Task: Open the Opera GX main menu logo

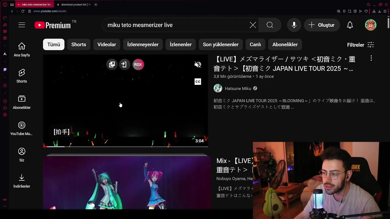Action: (x=5, y=5)
